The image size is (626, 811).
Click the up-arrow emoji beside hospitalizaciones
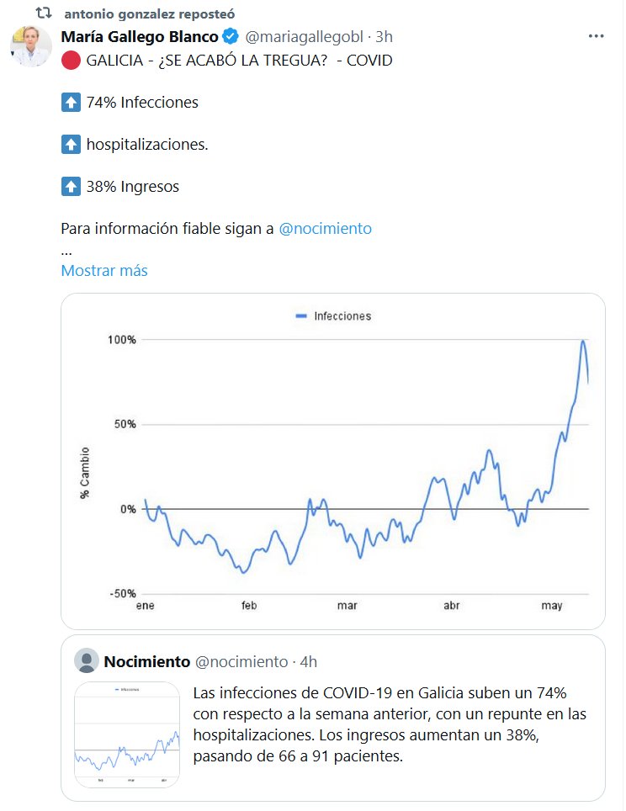[x=71, y=145]
